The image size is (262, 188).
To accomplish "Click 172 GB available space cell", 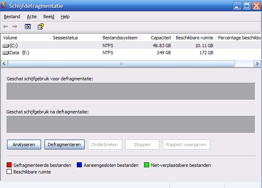I will [206, 53].
